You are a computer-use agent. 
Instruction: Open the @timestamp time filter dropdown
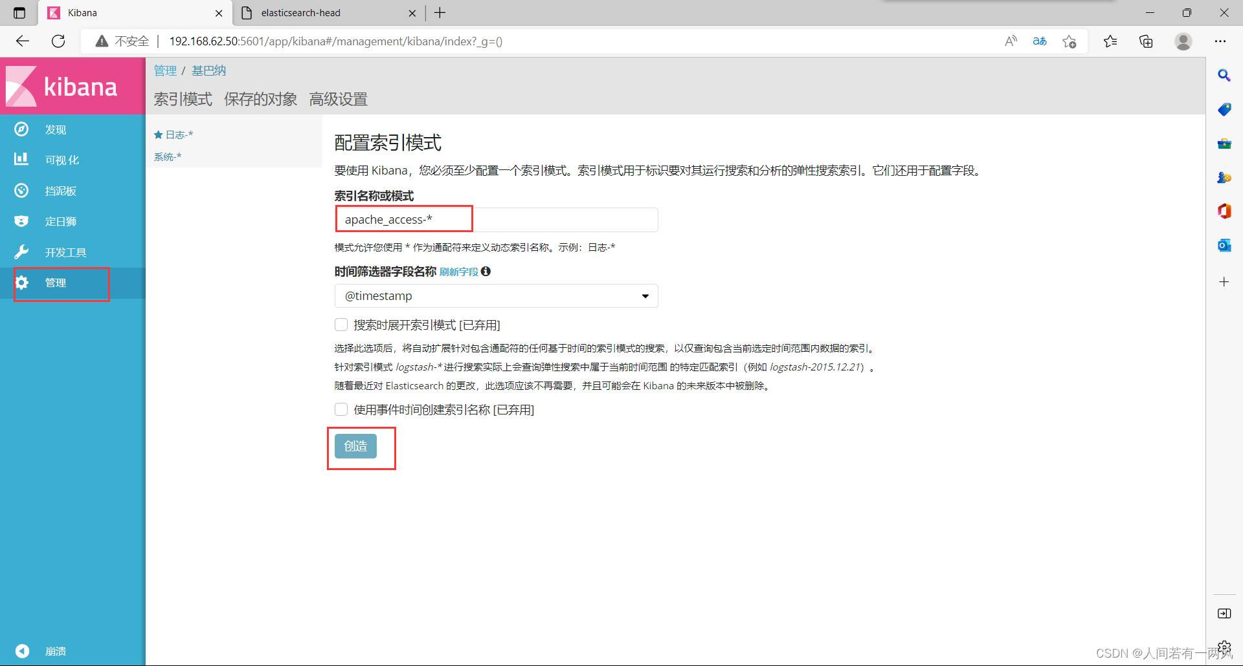(x=496, y=295)
